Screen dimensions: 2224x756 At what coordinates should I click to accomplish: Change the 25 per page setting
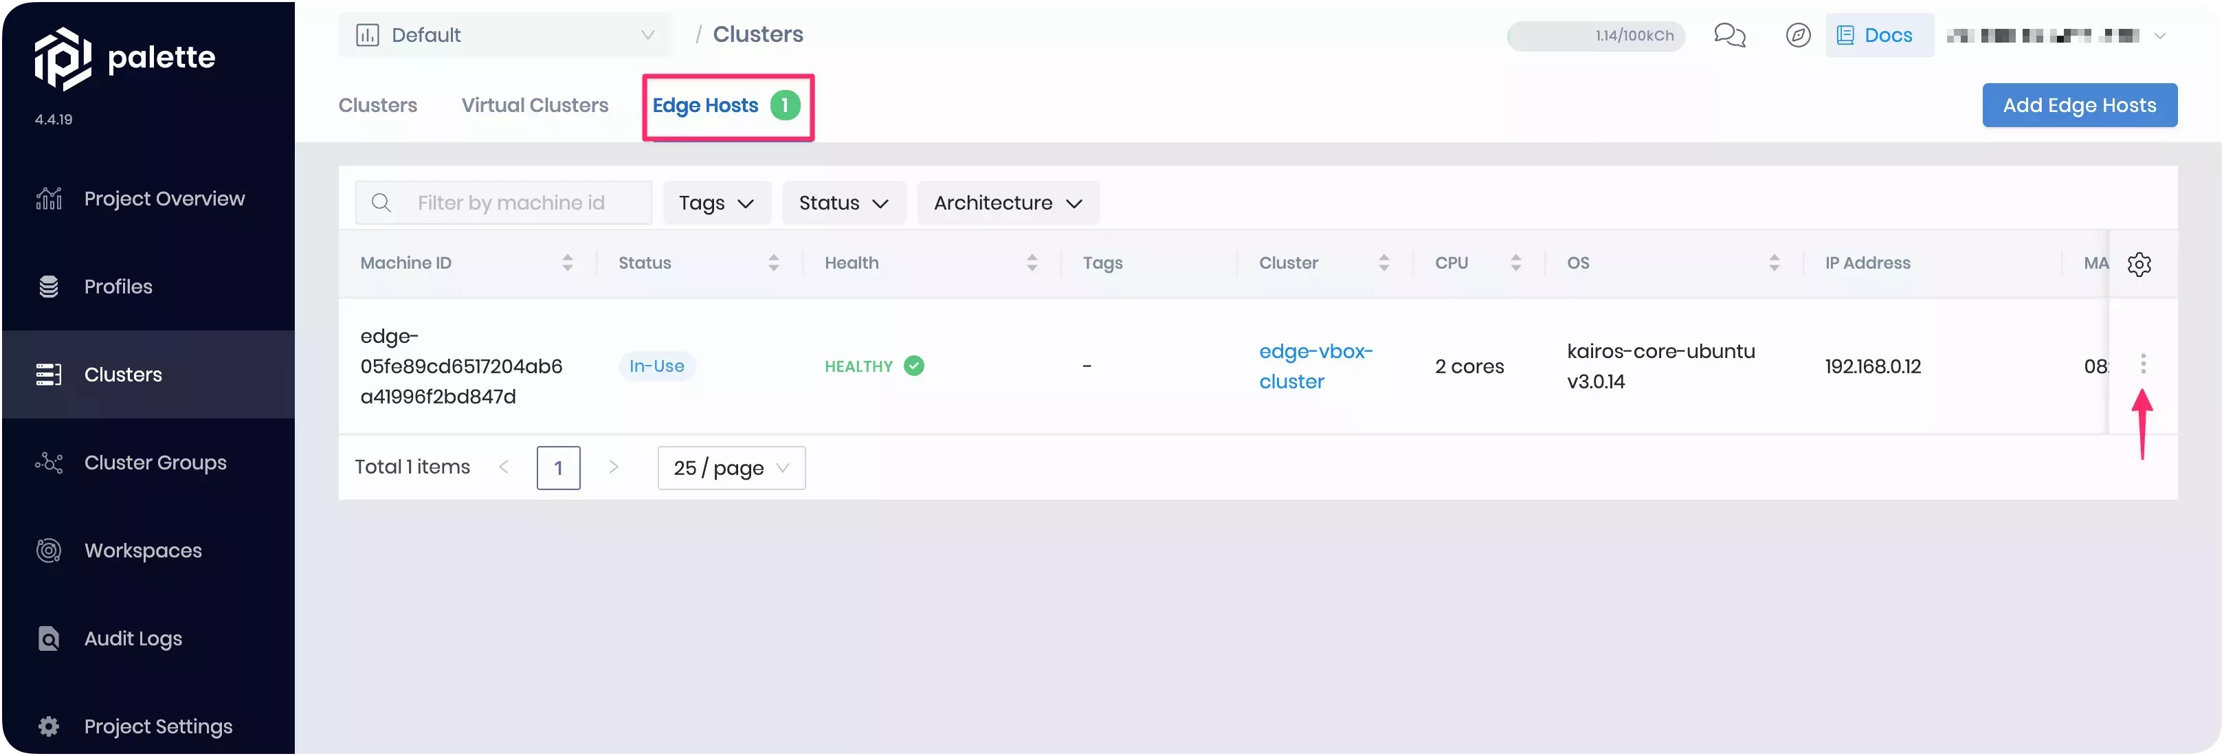729,467
